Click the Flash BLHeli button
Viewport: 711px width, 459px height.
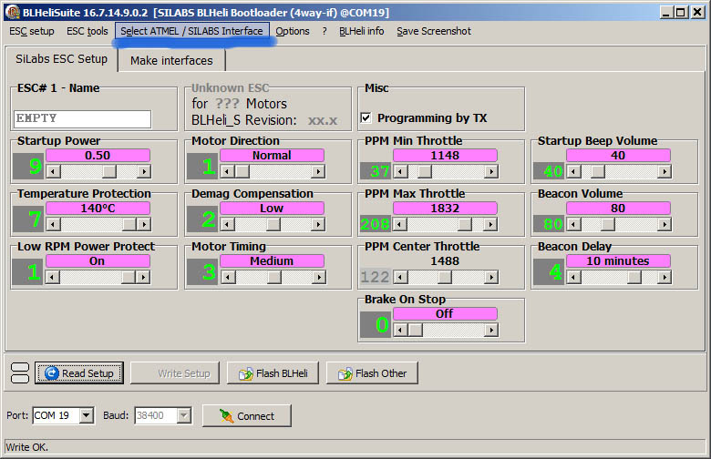[273, 372]
